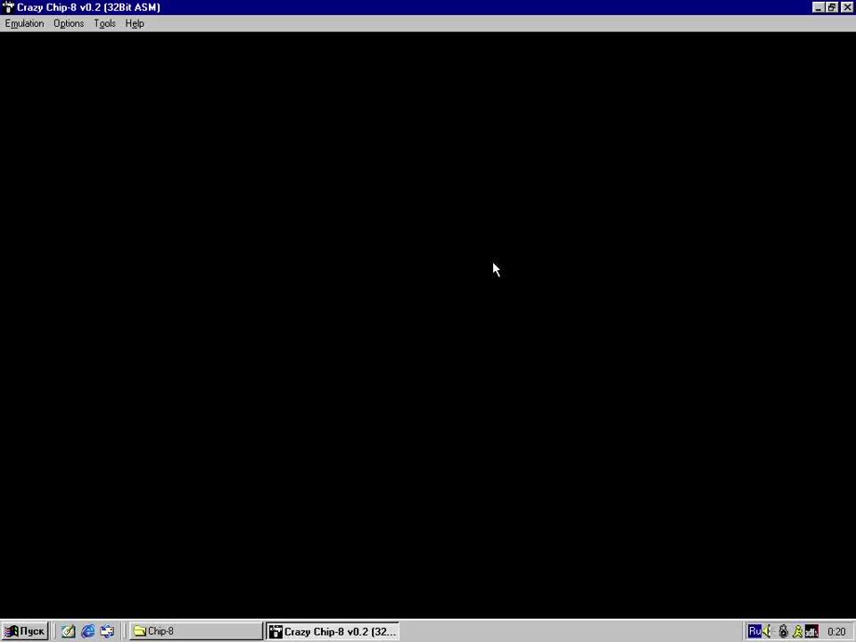Click the notepad-style Quick Launch icon

[68, 631]
